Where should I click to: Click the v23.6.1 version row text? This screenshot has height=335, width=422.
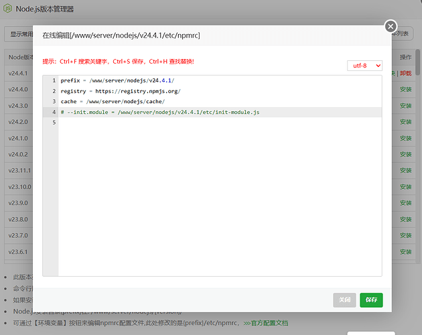(18, 252)
